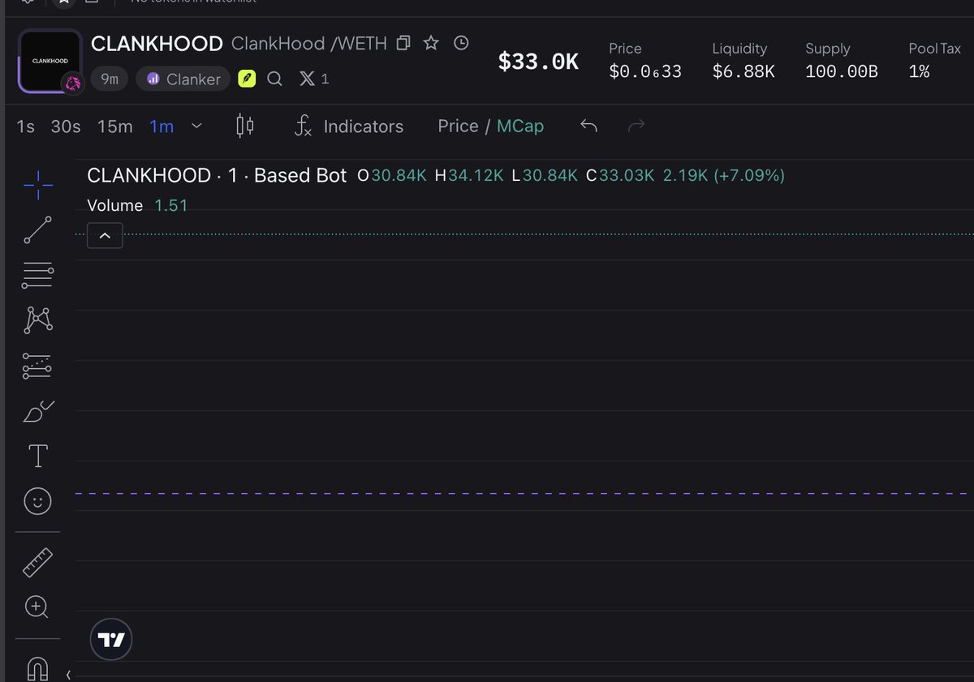Screen dimensions: 974x682
Task: Click the Pool Tax 1% value
Action: [x=919, y=71]
